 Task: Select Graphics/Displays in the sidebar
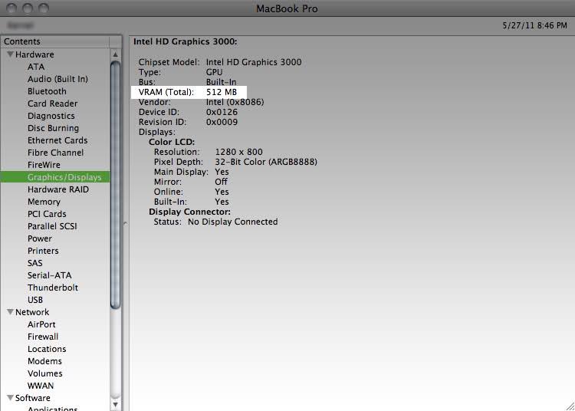(x=64, y=177)
